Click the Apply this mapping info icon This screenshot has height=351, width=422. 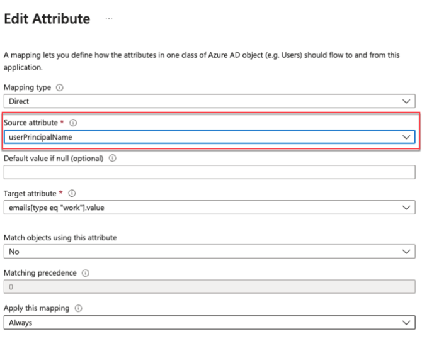[78, 308]
